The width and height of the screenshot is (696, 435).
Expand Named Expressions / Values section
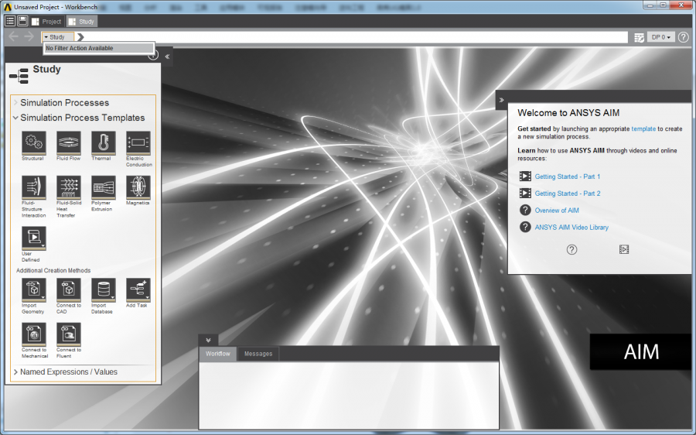click(x=15, y=372)
